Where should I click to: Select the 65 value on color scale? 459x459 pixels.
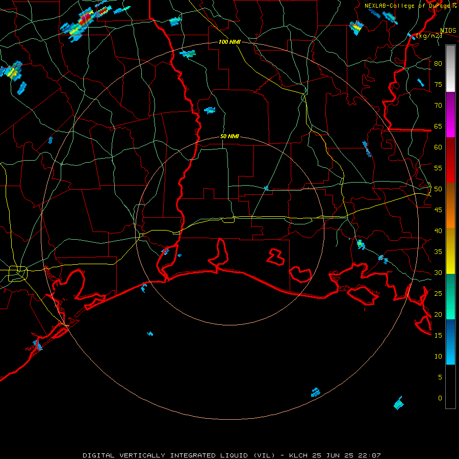438,126
